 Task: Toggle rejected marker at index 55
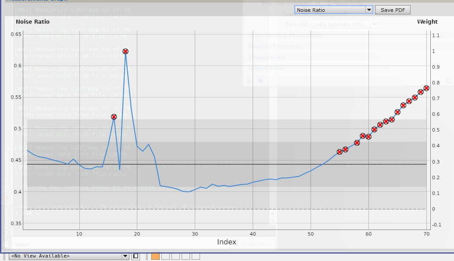pyautogui.click(x=340, y=152)
